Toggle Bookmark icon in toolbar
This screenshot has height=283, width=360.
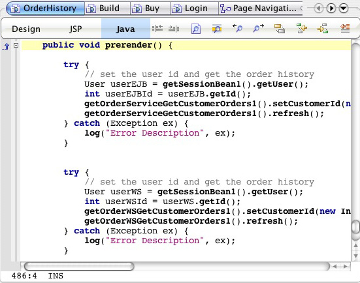[280, 29]
